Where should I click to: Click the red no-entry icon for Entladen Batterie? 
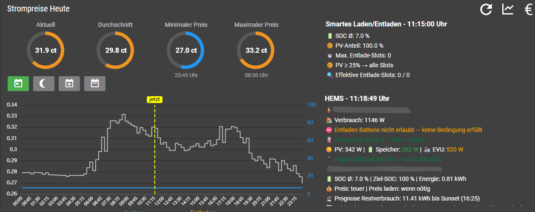click(x=329, y=130)
